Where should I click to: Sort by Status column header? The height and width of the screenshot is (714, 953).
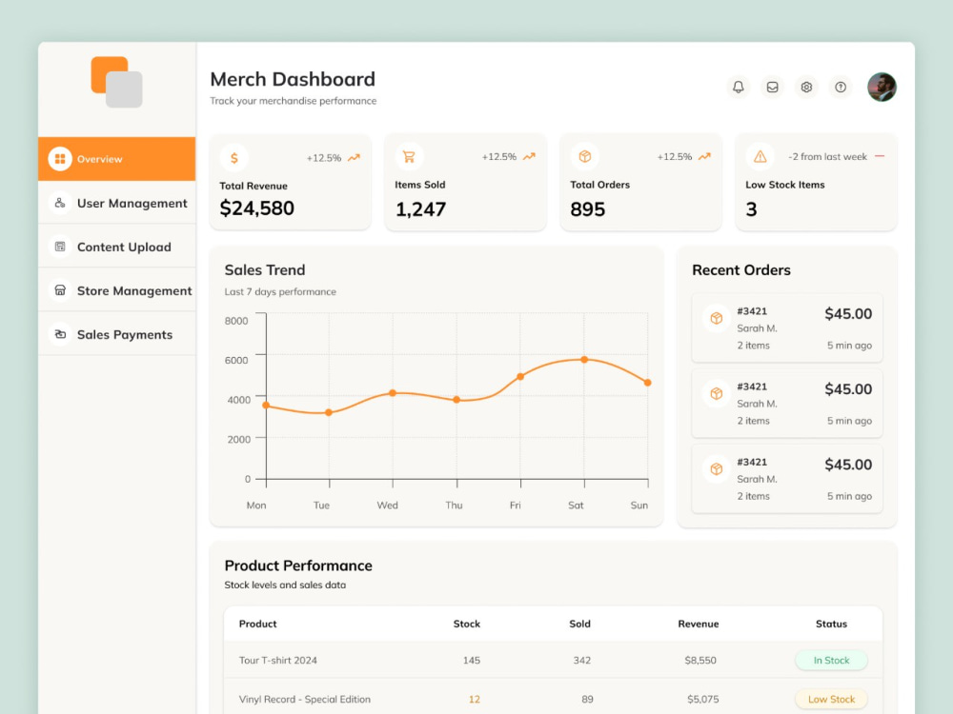click(831, 624)
